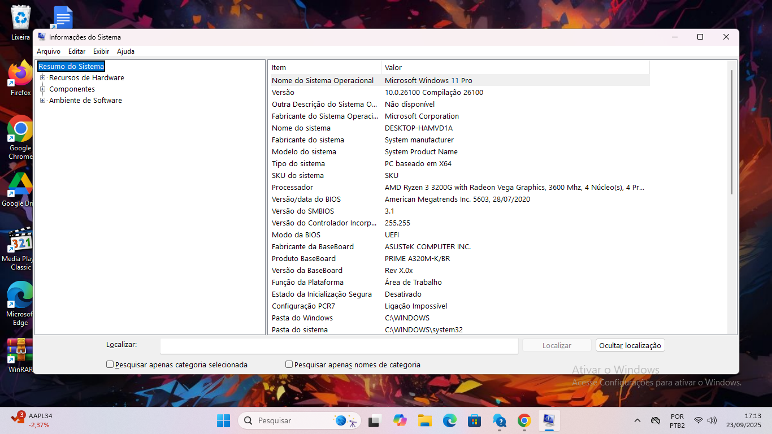
Task: Enable Pesquisar apenas nomes de categoria checkbox
Action: pos(289,364)
